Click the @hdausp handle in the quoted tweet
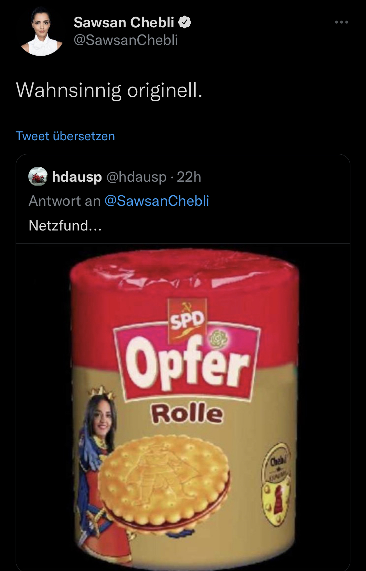Viewport: 366px width, 571px height. [x=136, y=177]
